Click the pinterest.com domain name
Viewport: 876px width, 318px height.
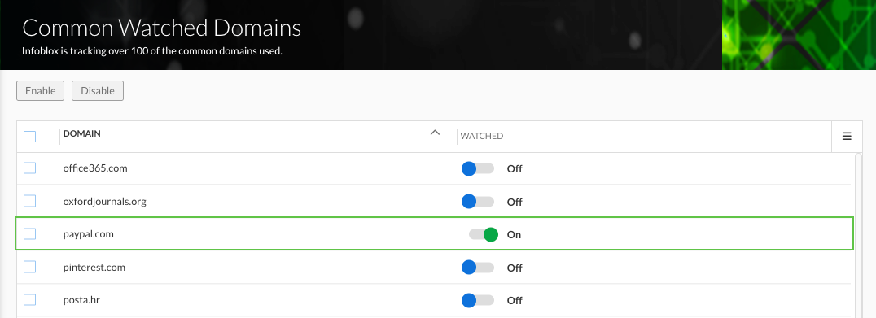[x=94, y=268]
